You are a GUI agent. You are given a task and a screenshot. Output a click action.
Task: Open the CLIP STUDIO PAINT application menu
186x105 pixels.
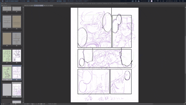coord(12,1)
